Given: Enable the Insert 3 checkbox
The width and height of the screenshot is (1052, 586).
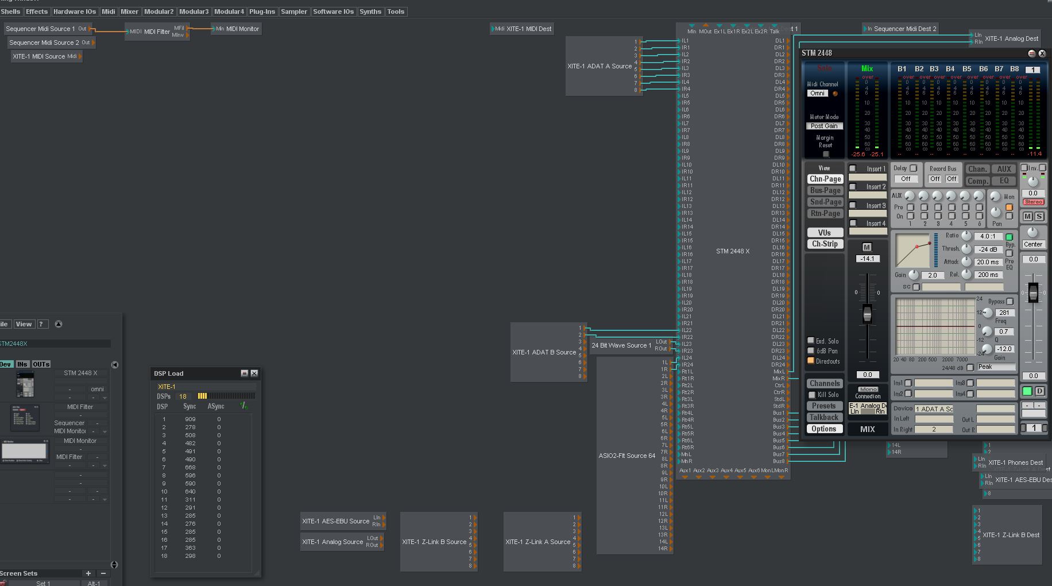Looking at the screenshot, I should [853, 205].
